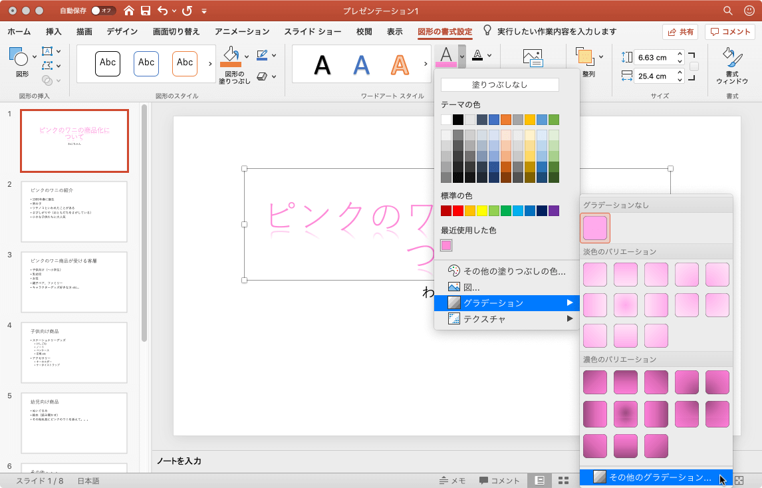Click the Save floppy disk icon

pyautogui.click(x=145, y=11)
